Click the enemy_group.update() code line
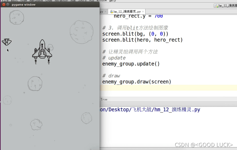Screen dimensions: 237x150 [x=131, y=64]
